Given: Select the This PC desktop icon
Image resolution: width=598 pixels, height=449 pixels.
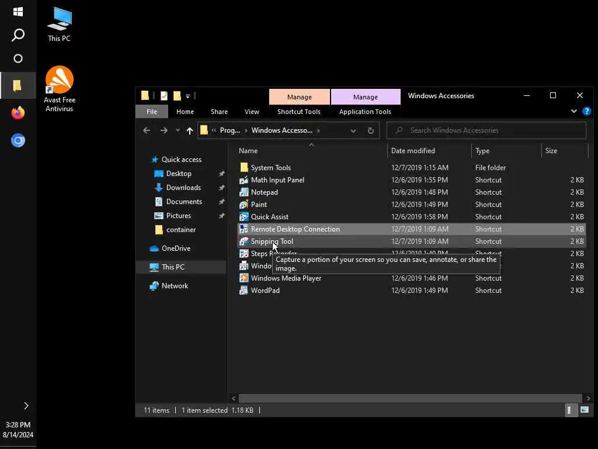Looking at the screenshot, I should (59, 24).
